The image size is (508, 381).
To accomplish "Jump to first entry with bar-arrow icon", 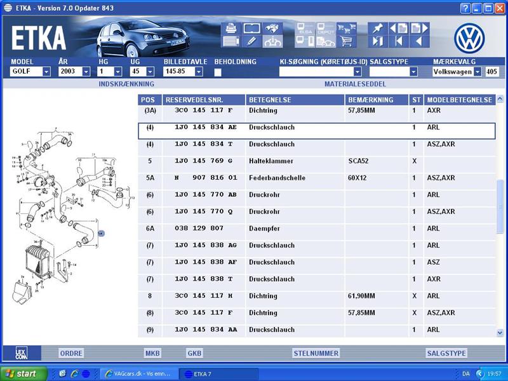I will [x=398, y=42].
